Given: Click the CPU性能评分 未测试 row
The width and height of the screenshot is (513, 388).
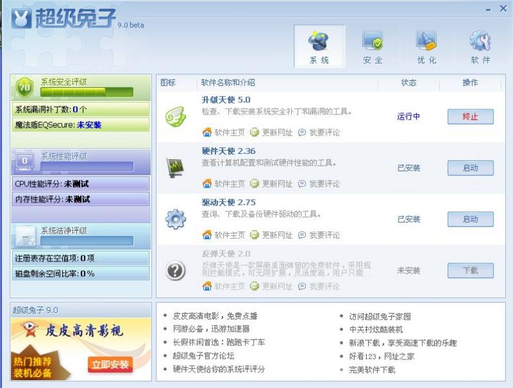Looking at the screenshot, I should tap(81, 184).
